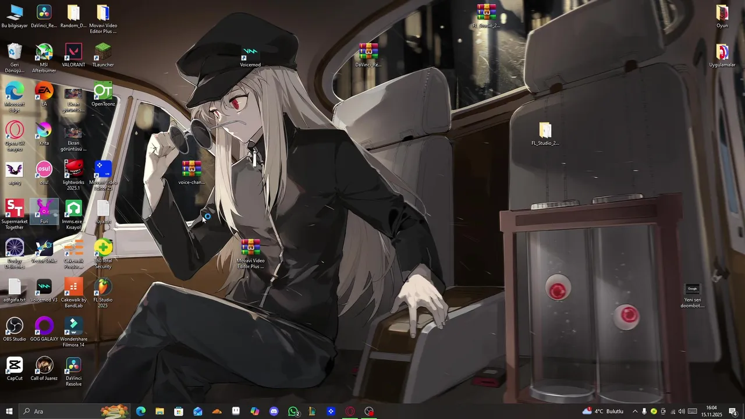Open the Geri Dönüşüm recycle bin icon
The height and width of the screenshot is (419, 745).
click(x=15, y=58)
